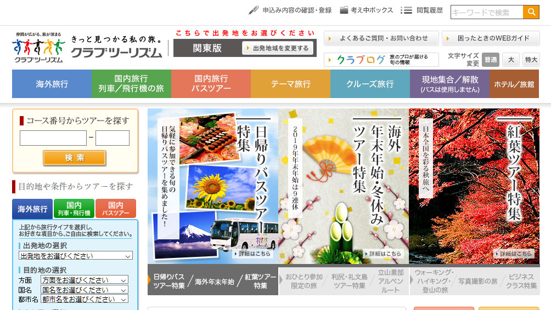551x310 pixels.
Task: Open the 方面 selection dropdown
Action: [x=85, y=279]
